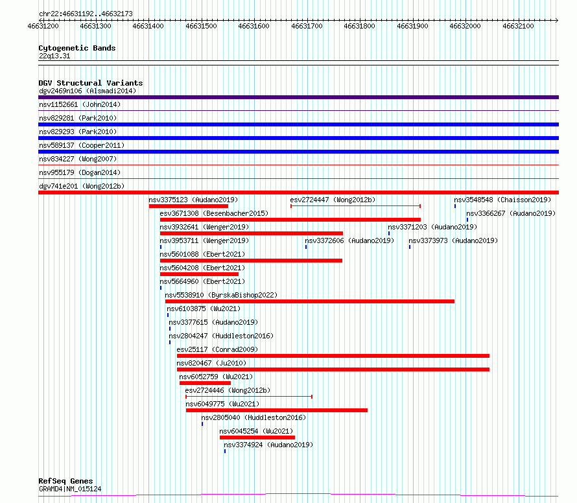Click the nsv3372606 (Audano2019) label

(x=349, y=240)
